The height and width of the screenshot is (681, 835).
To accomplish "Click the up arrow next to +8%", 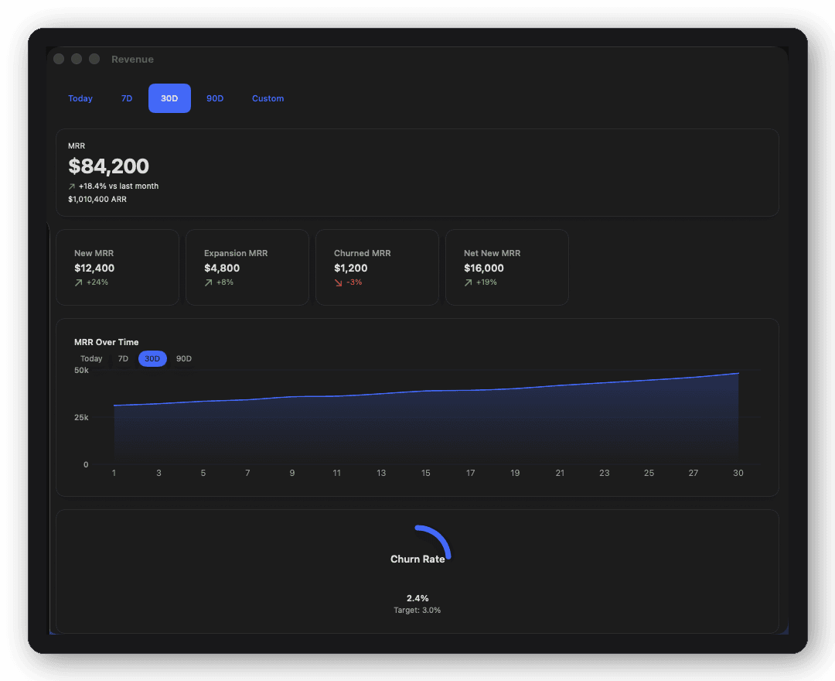I will (208, 282).
